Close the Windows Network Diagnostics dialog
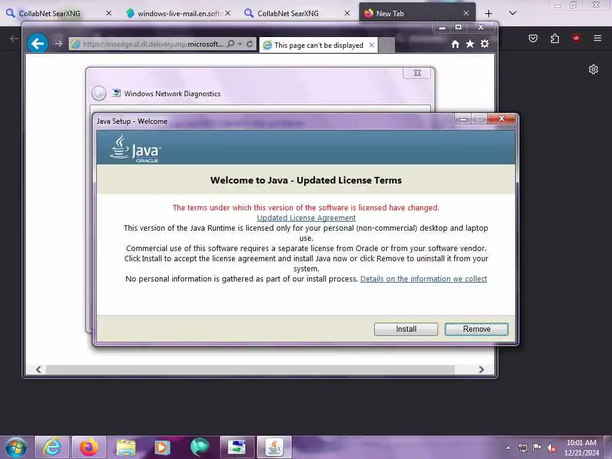This screenshot has width=612, height=459. tap(417, 73)
